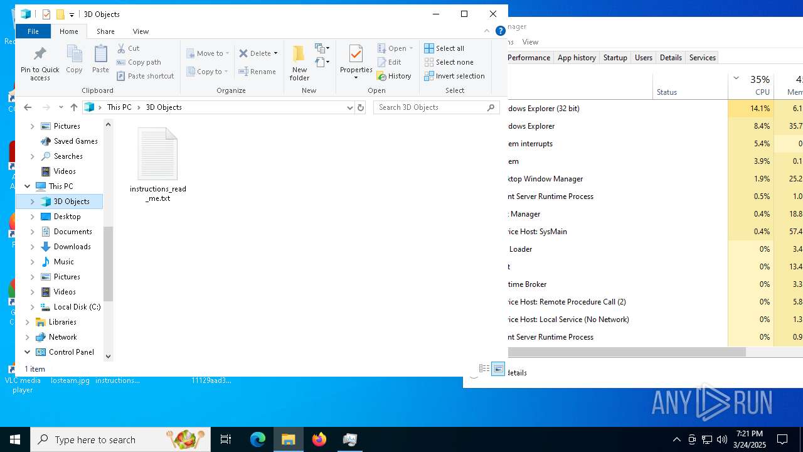
Task: Open the Delete dropdown arrow
Action: [x=275, y=53]
